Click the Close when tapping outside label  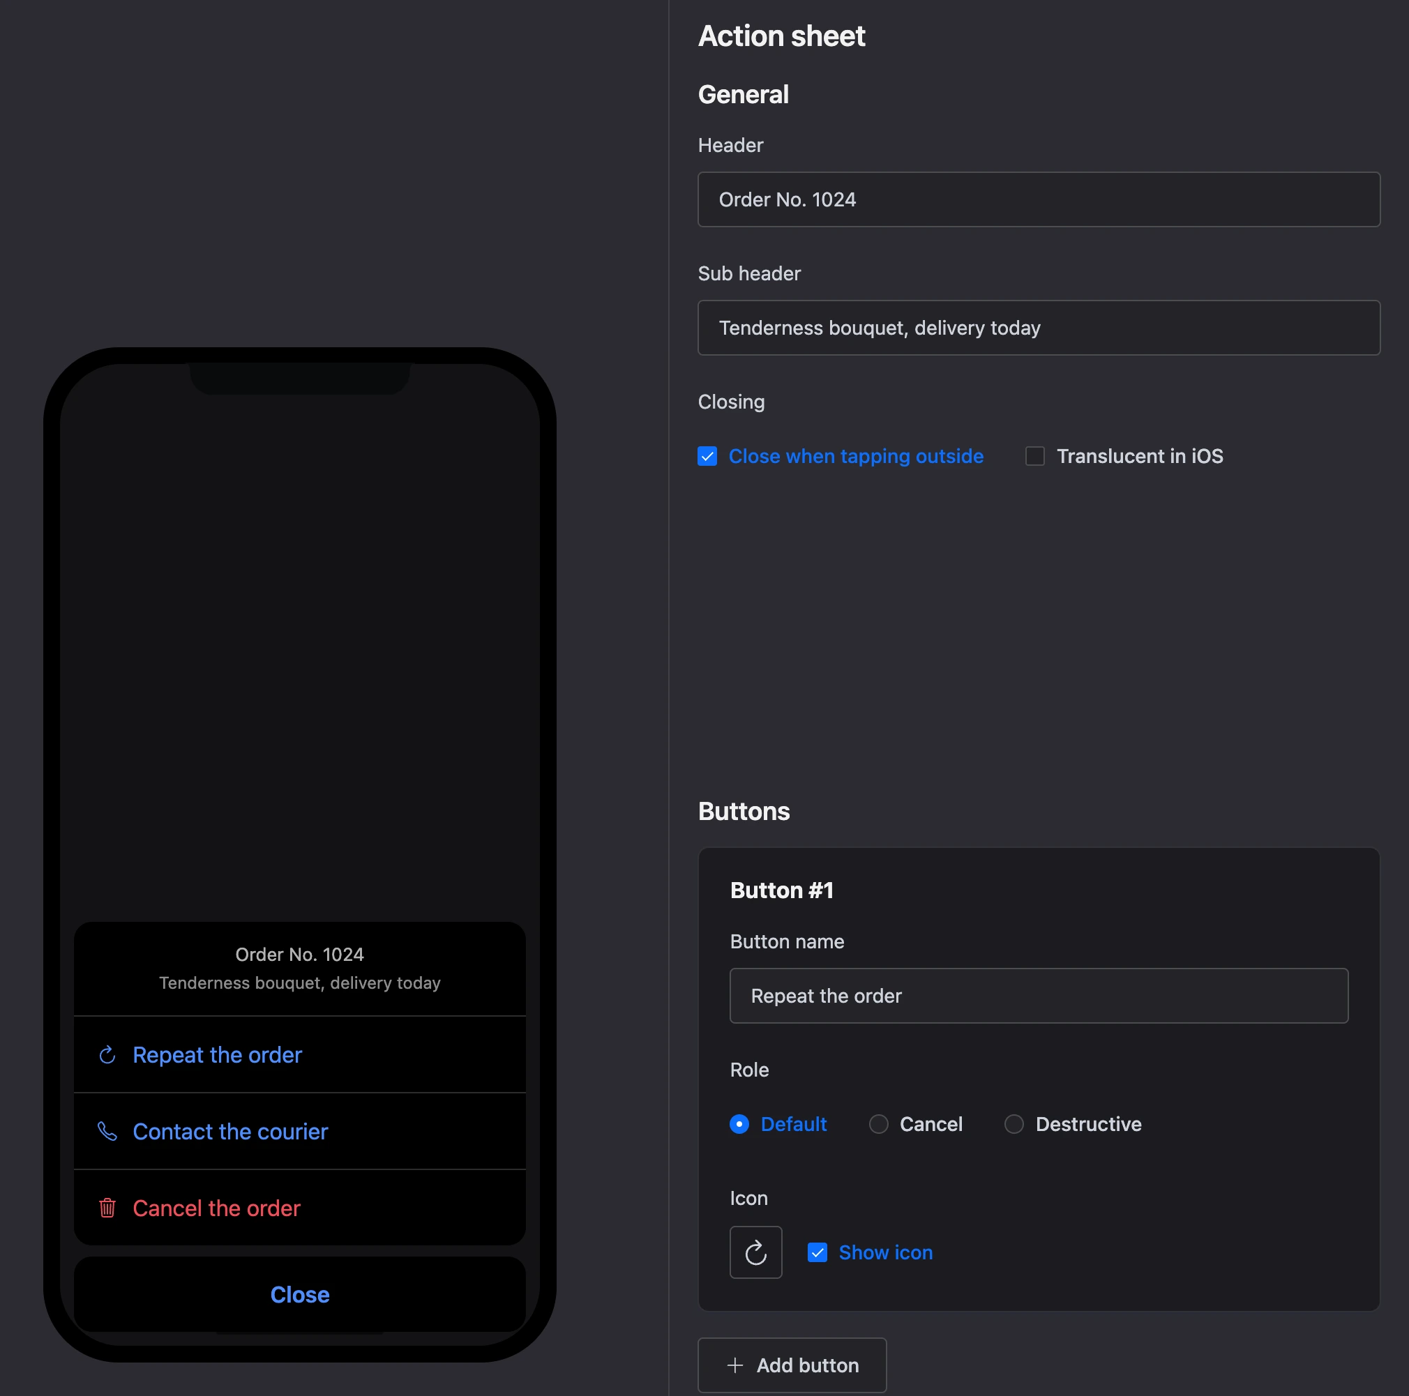pyautogui.click(x=856, y=456)
